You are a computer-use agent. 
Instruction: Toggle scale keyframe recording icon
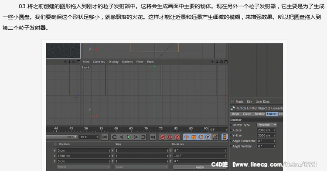tap(194, 137)
